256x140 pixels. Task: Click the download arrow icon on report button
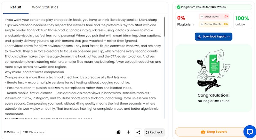click(199, 37)
